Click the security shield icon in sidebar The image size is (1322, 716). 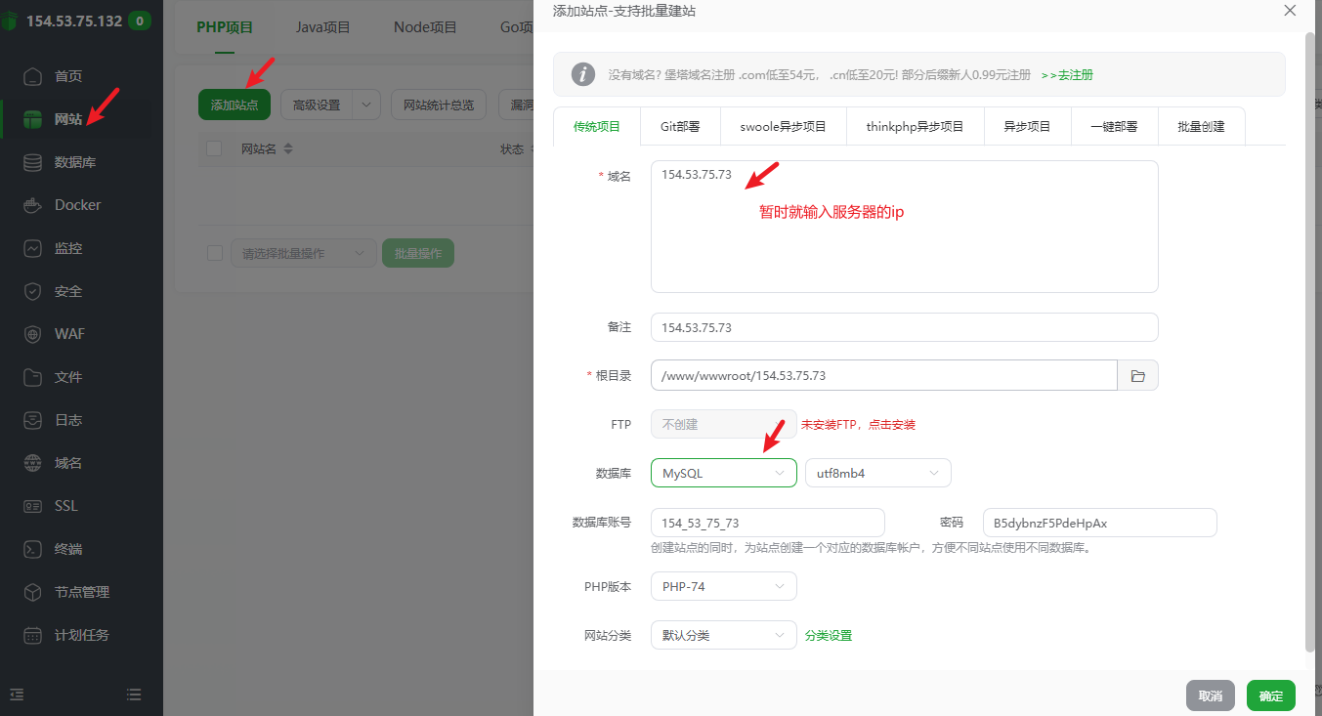tap(34, 291)
